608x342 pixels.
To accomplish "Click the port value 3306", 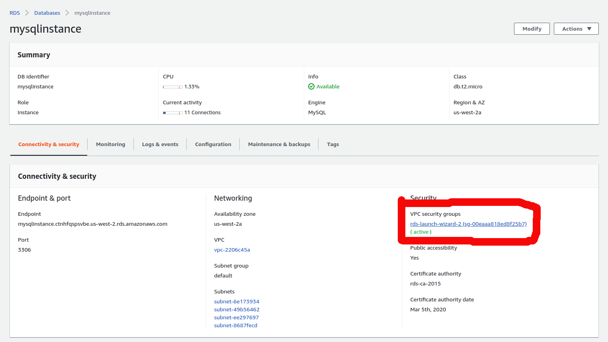I will point(24,250).
